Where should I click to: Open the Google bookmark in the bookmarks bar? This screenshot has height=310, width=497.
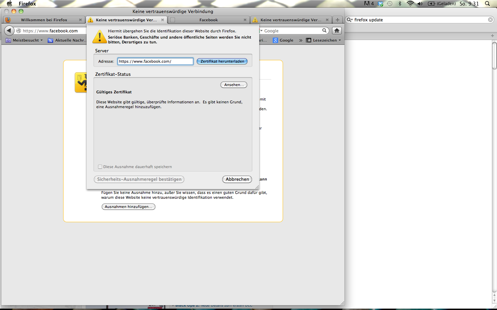(x=283, y=40)
